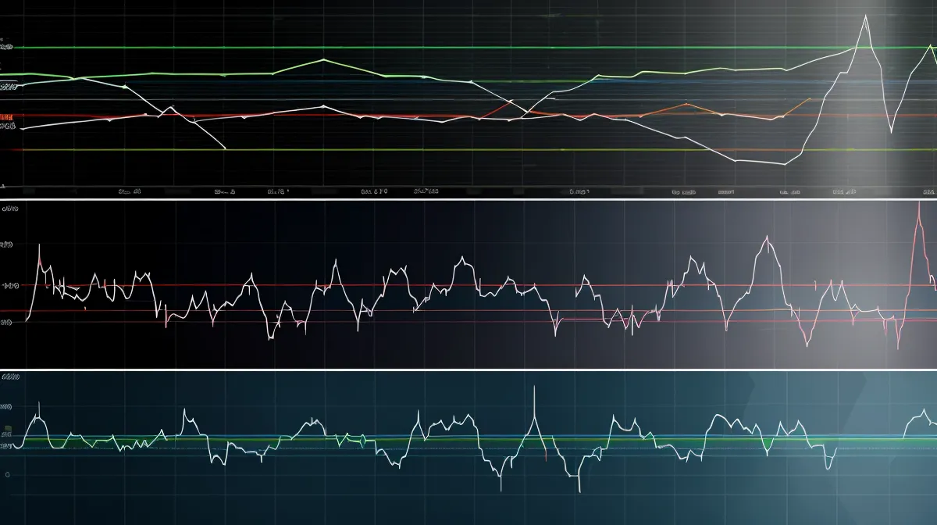Click the tall white peak near right of middle chart
This screenshot has height=525, width=937.
click(x=768, y=238)
